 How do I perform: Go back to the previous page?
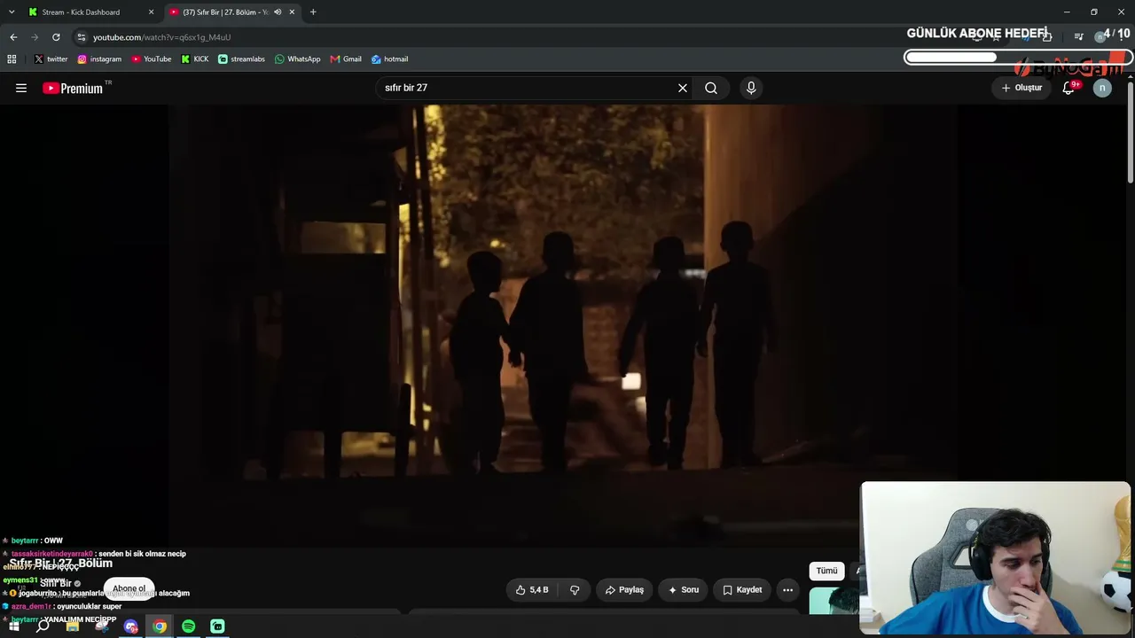[x=13, y=37]
